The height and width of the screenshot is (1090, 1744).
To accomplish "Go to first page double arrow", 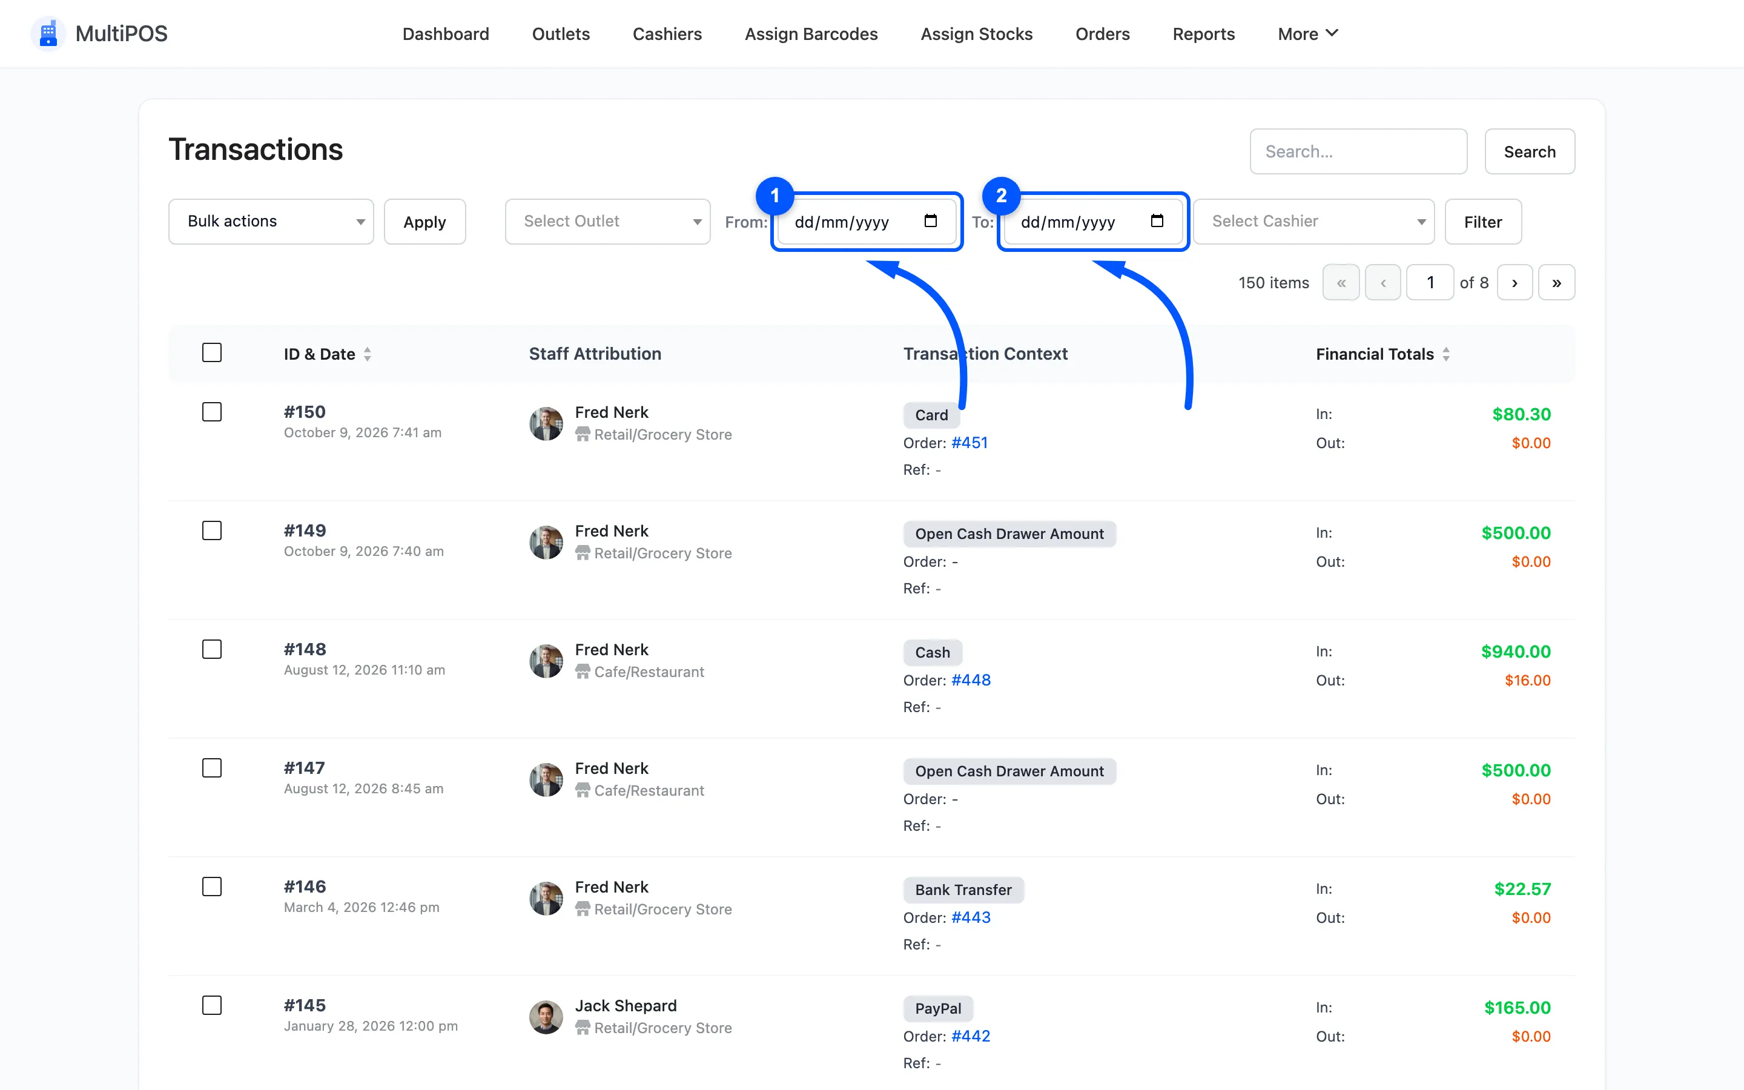I will click(1341, 283).
